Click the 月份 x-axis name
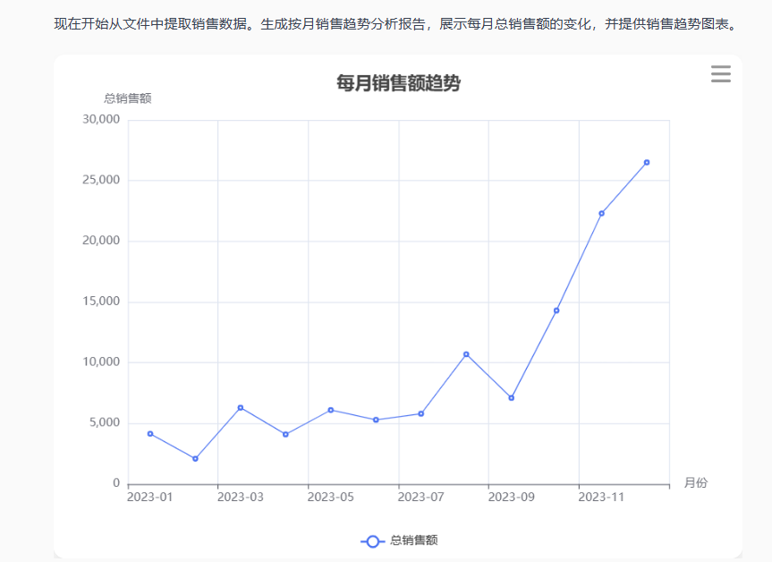Screen dimensions: 772x562 [695, 483]
